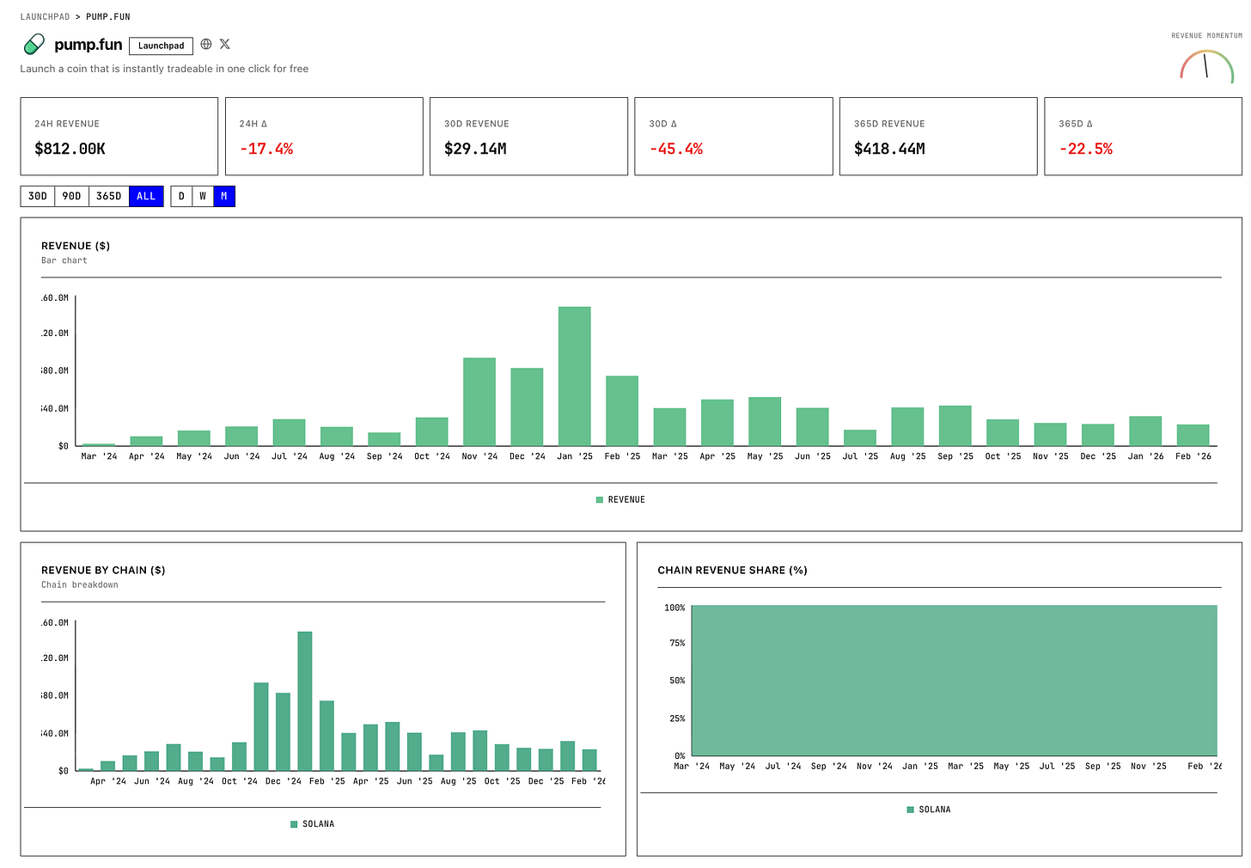This screenshot has height=868, width=1251.
Task: Open the 365D REVENUE stat card
Action: [x=937, y=137]
